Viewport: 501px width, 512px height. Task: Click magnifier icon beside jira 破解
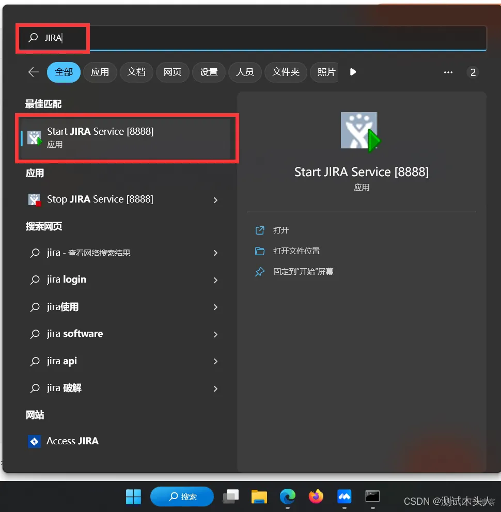pos(35,388)
